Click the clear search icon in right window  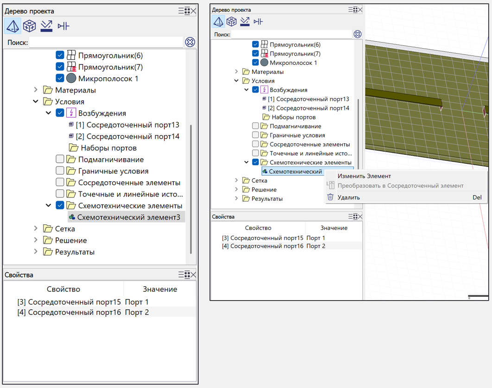(357, 34)
